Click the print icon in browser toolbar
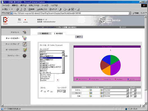Viewport: 148px width, 111px height. [x=69, y=9]
